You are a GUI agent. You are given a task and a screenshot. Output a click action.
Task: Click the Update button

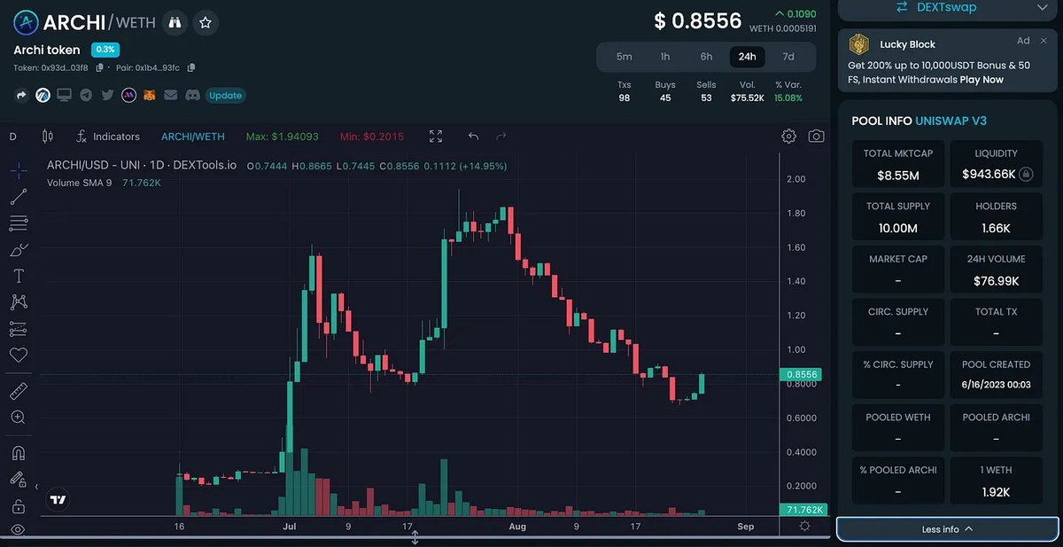click(225, 95)
